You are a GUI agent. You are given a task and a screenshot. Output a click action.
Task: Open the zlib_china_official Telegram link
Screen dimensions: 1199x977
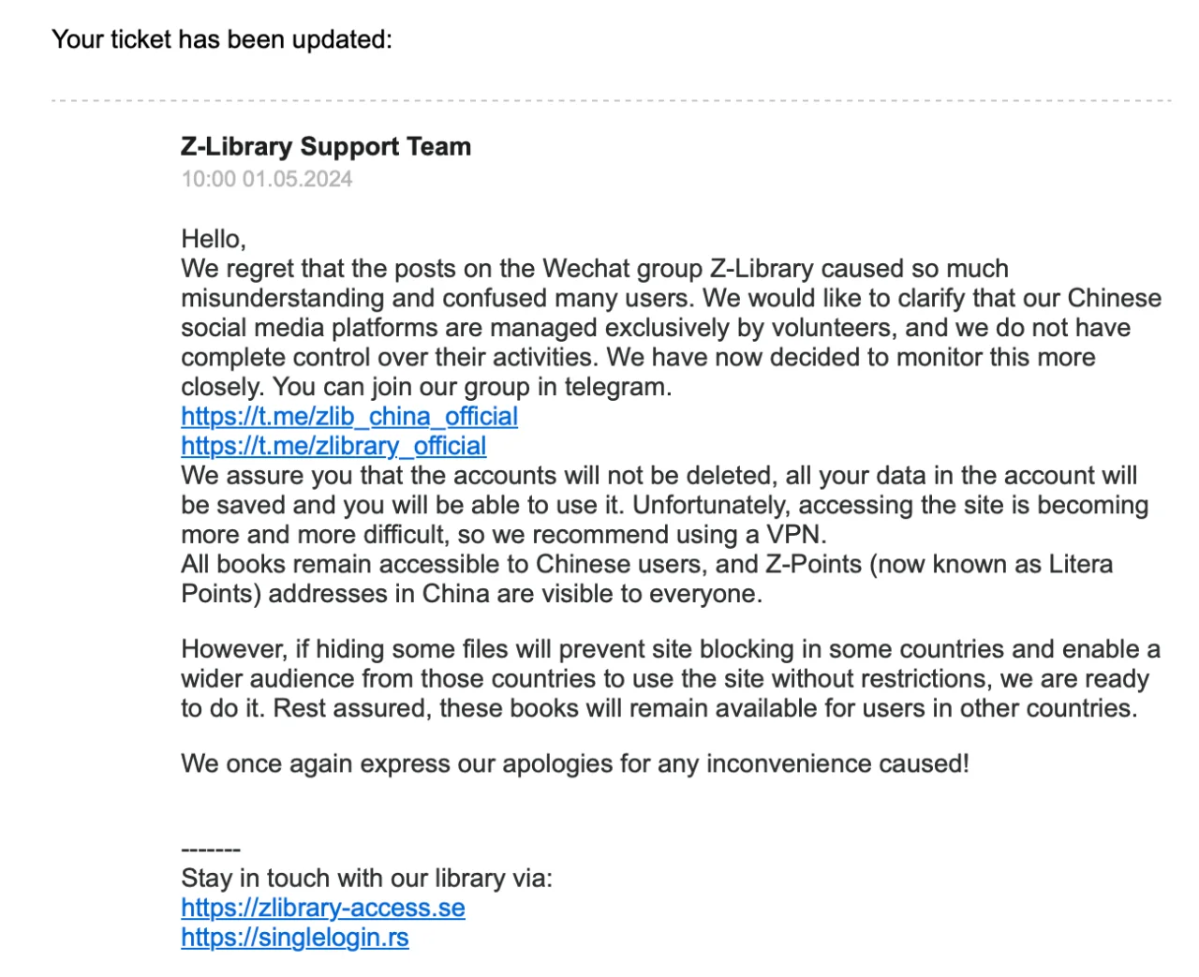coord(348,417)
